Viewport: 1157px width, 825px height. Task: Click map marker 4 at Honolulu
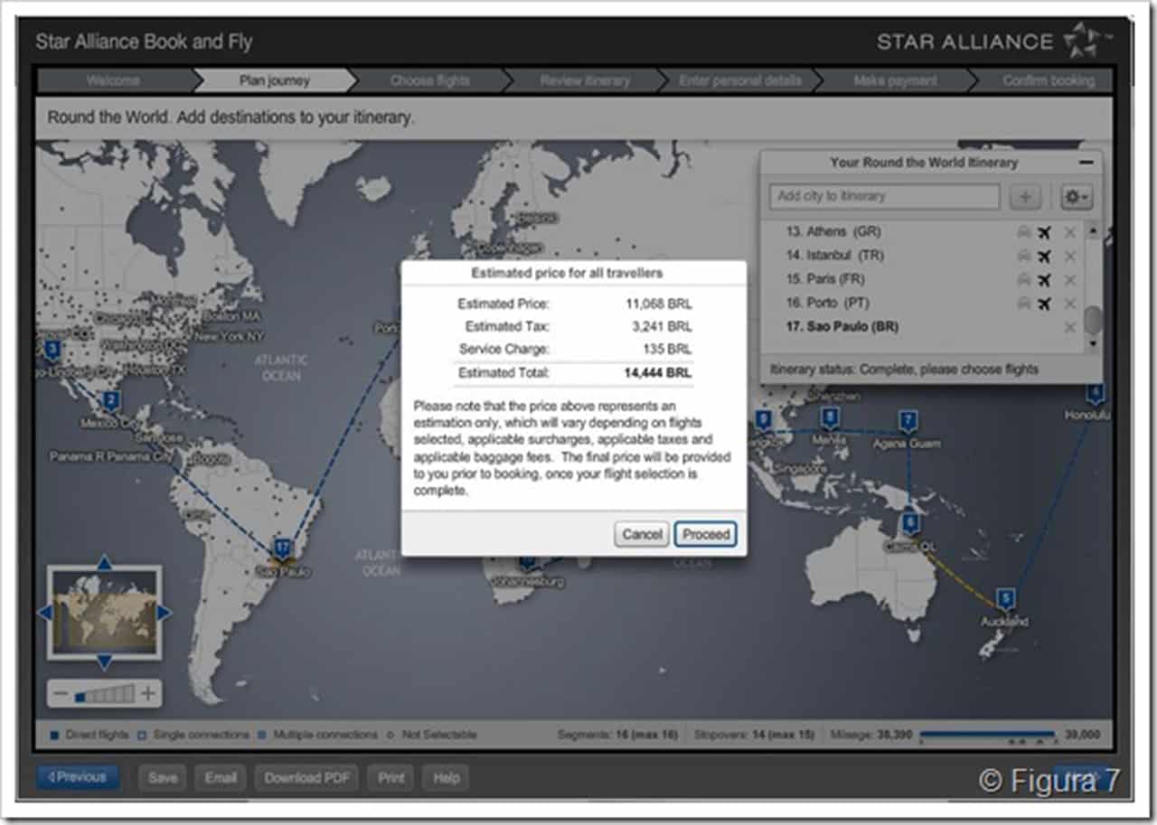[x=1095, y=394]
